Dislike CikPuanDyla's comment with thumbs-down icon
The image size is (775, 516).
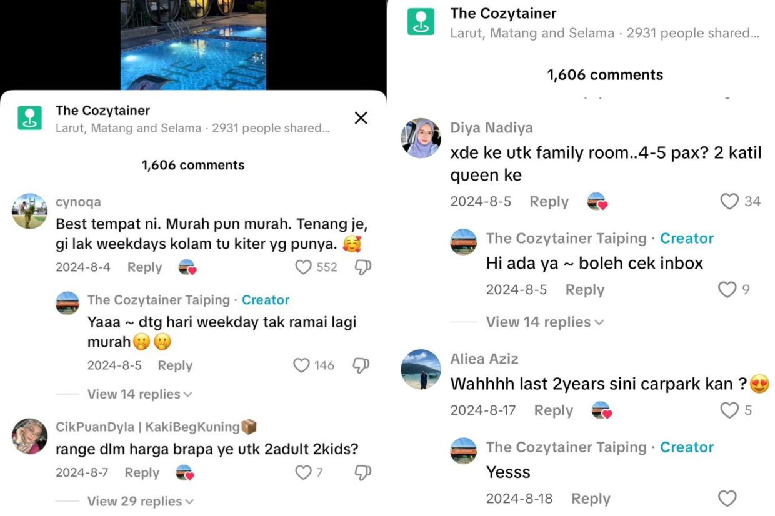pyautogui.click(x=362, y=472)
